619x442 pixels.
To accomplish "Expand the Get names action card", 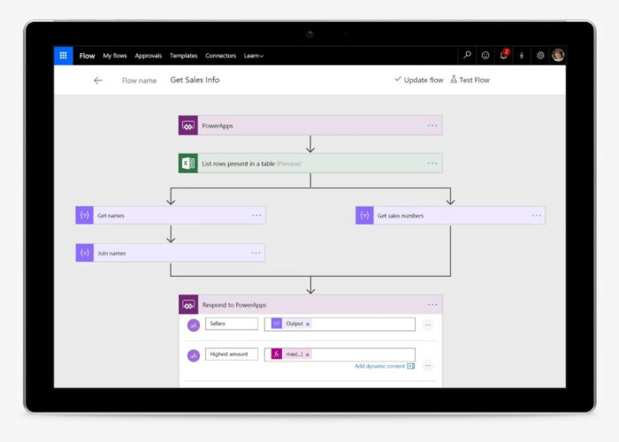I will 171,215.
